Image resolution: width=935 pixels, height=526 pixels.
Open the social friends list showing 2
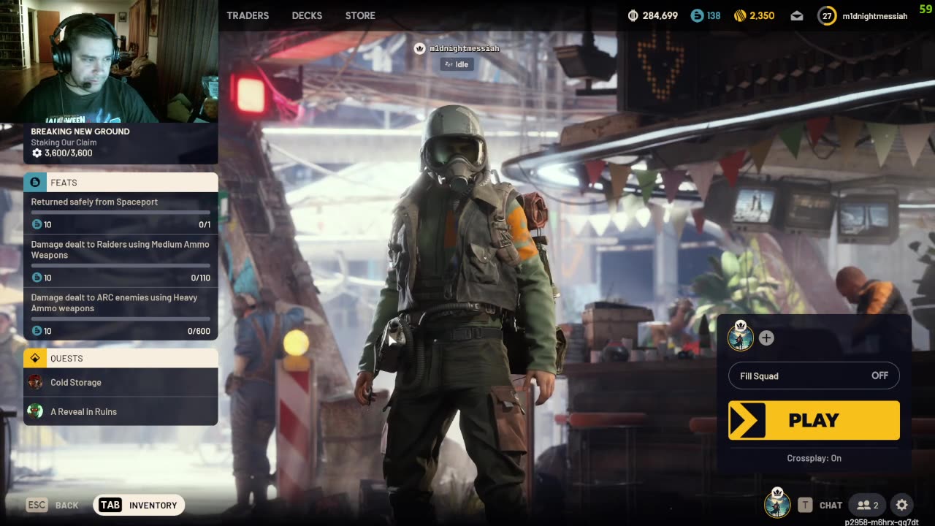(x=868, y=505)
